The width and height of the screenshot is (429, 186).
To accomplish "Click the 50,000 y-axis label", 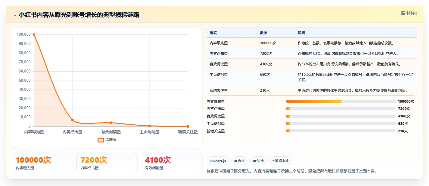I will tap(25, 81).
